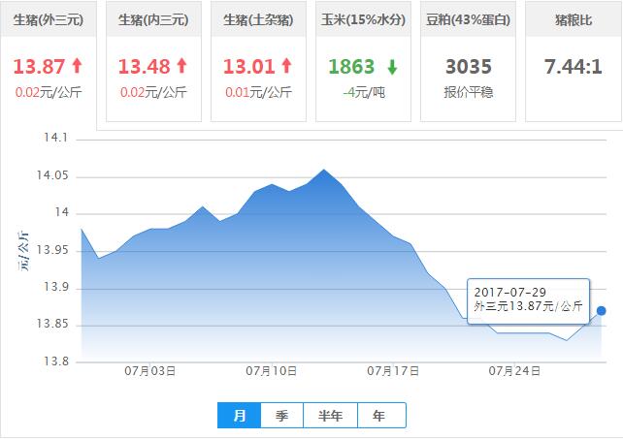Switch chart to 半年 range
Viewport: 623px width, 439px height.
point(330,415)
